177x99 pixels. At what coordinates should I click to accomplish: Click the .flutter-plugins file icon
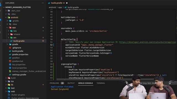9,95
